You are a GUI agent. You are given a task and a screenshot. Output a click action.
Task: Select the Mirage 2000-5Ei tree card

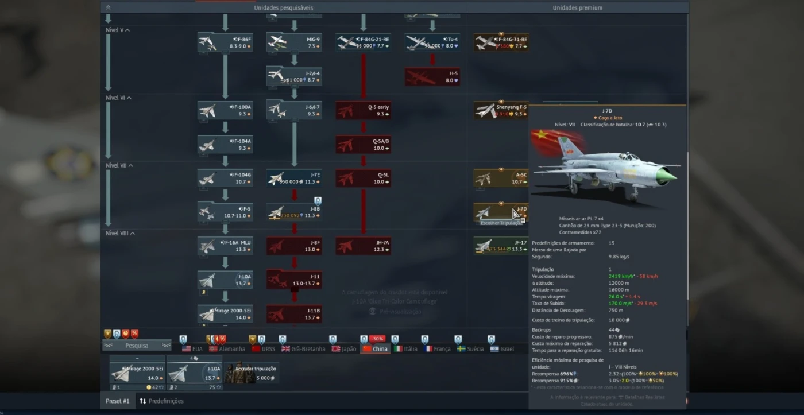pos(225,313)
